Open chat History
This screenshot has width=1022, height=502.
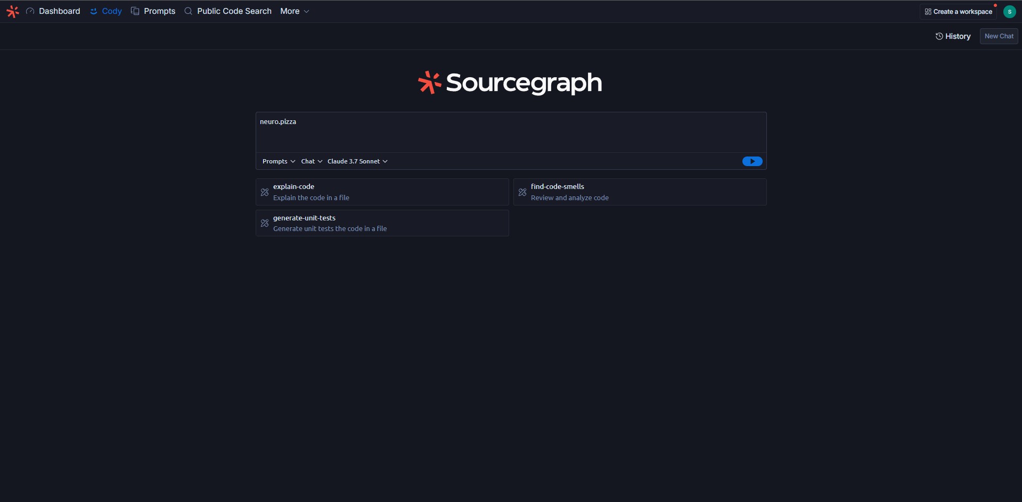click(x=953, y=36)
